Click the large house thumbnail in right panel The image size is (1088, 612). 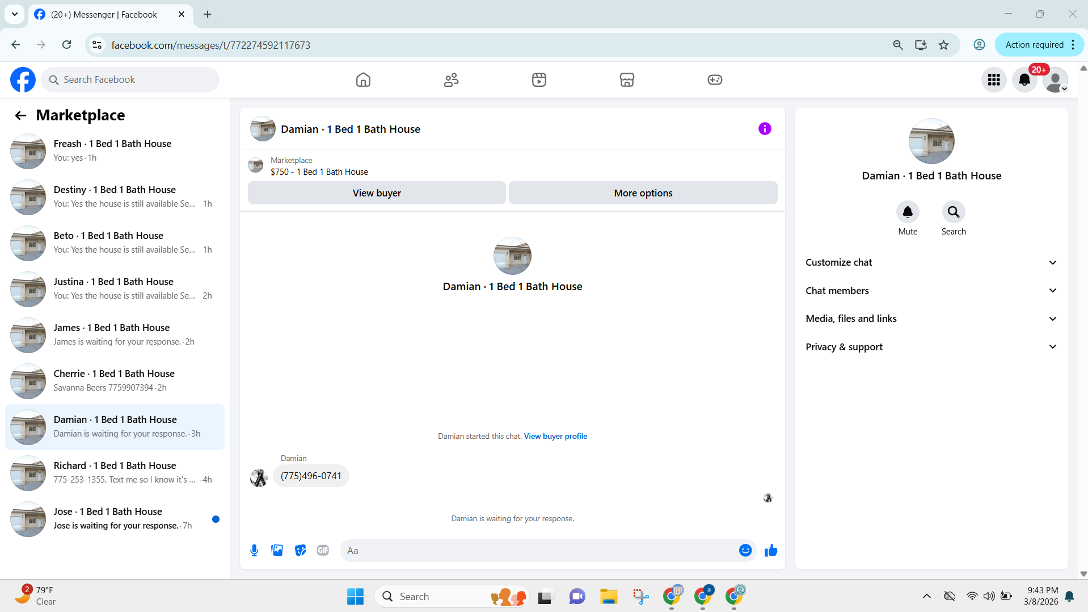coord(931,141)
